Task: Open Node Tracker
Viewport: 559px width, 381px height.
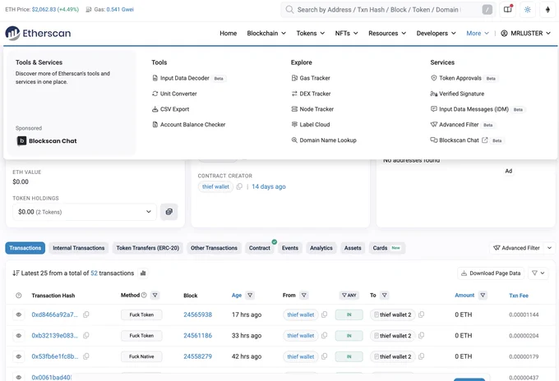Action: click(x=312, y=109)
